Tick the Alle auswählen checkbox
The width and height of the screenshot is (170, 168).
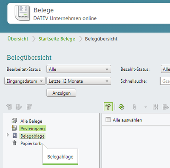108,120
